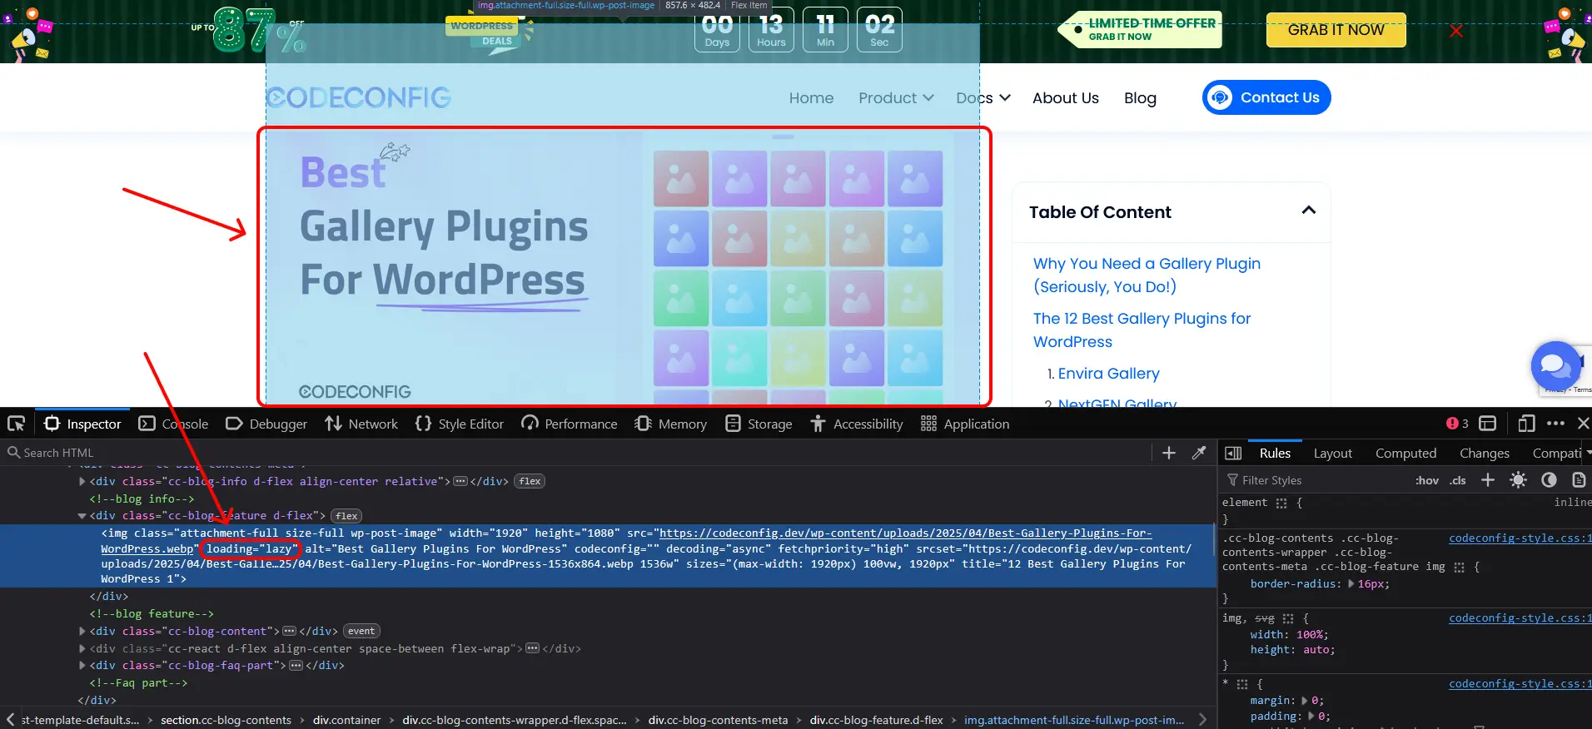Open codeconfig-style.css link for img, svg rule

tap(1520, 617)
